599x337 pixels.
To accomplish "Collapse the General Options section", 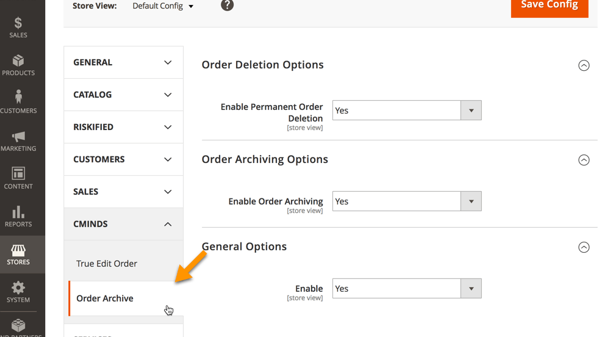I will tap(584, 247).
